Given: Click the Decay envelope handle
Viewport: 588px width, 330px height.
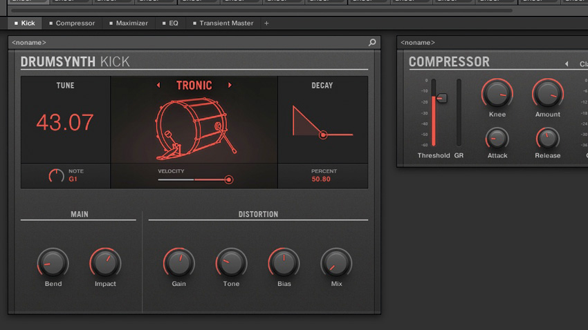Looking at the screenshot, I should tap(323, 135).
